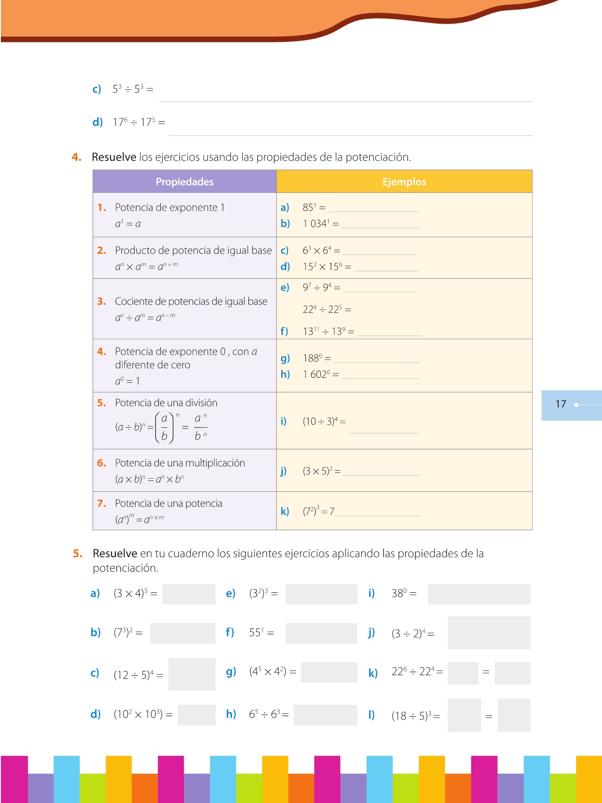Click the answer blank for 13¹¹ ÷ 13⁹
This screenshot has width=602, height=803.
(x=389, y=332)
